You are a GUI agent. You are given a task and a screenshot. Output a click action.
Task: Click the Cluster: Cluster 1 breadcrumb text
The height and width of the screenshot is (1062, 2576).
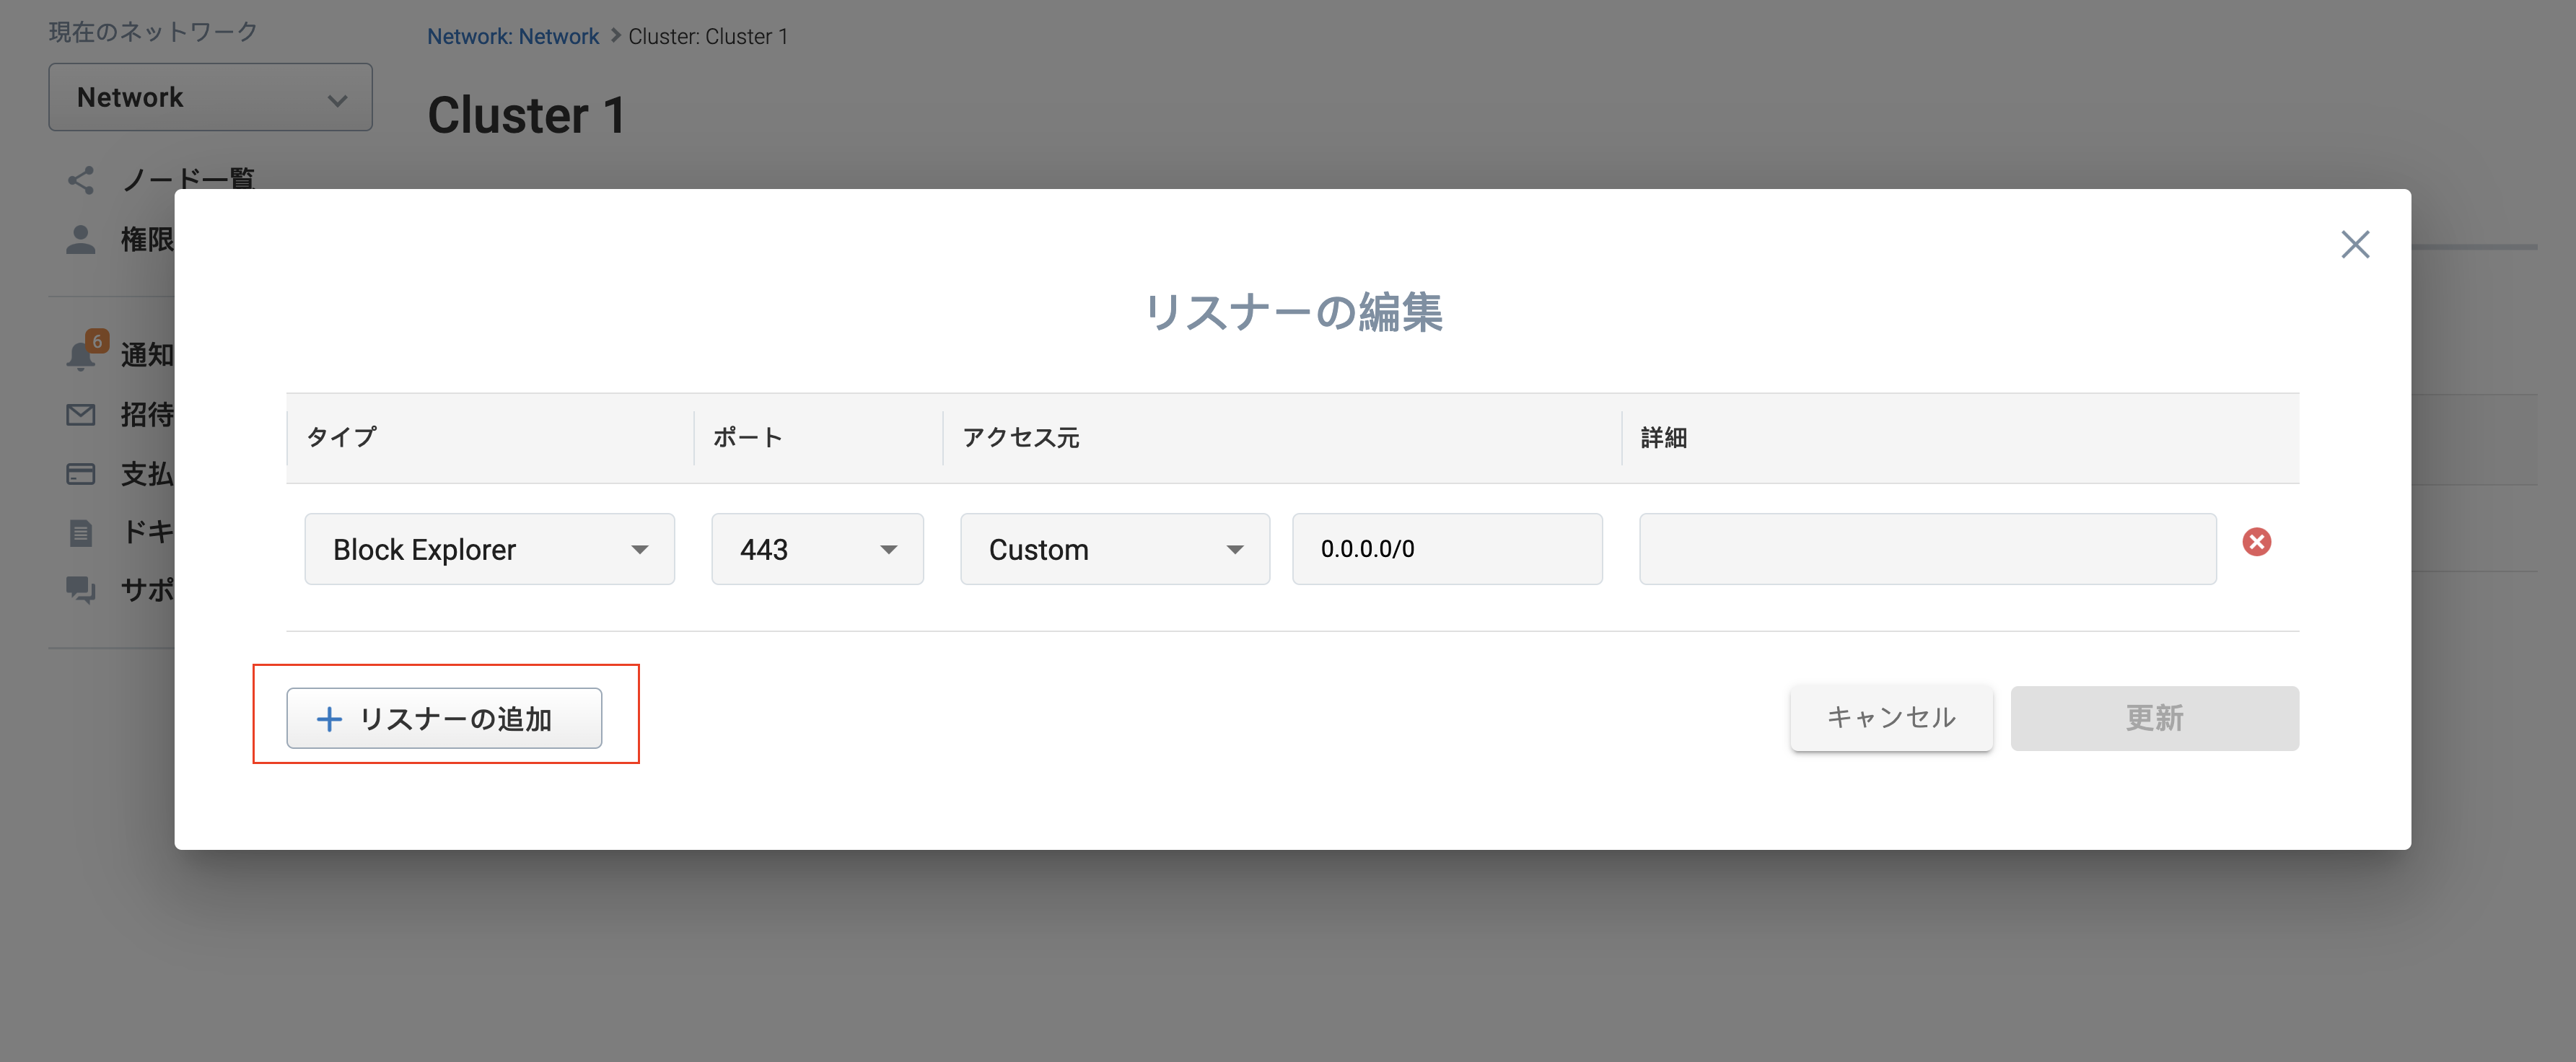tap(708, 36)
